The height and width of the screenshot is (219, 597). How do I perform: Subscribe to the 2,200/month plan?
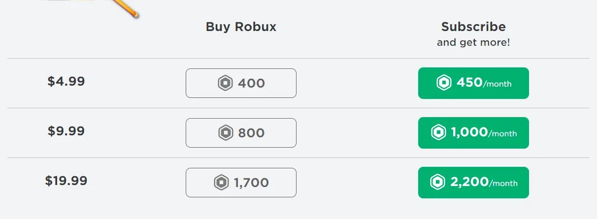coord(473,183)
